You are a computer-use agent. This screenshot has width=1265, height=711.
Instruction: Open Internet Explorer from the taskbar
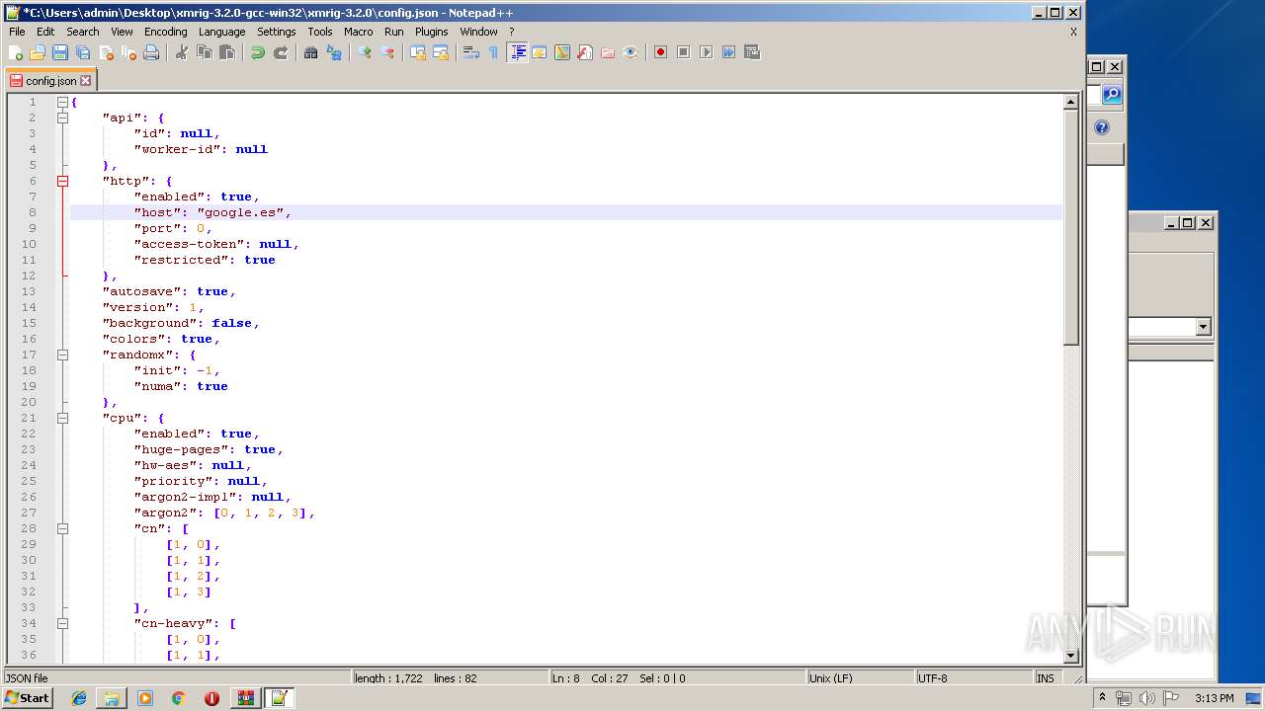click(79, 698)
